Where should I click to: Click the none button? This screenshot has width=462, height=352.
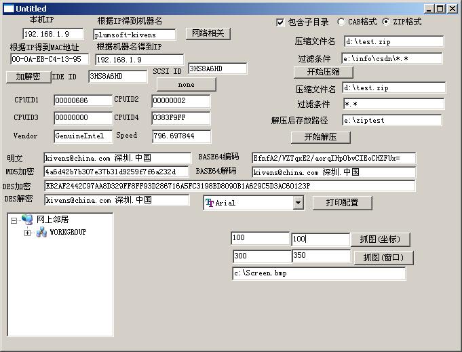[186, 85]
